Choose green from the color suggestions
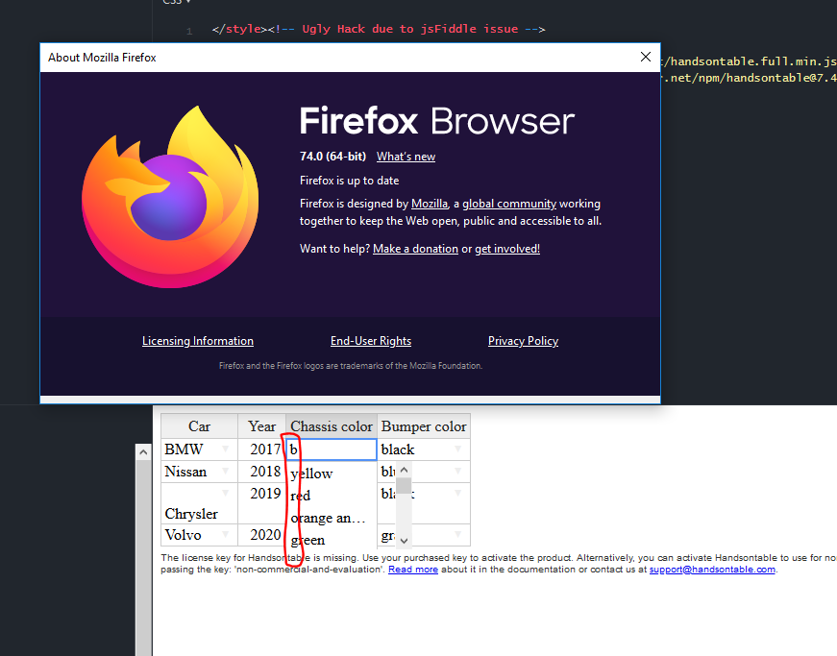 [332, 540]
